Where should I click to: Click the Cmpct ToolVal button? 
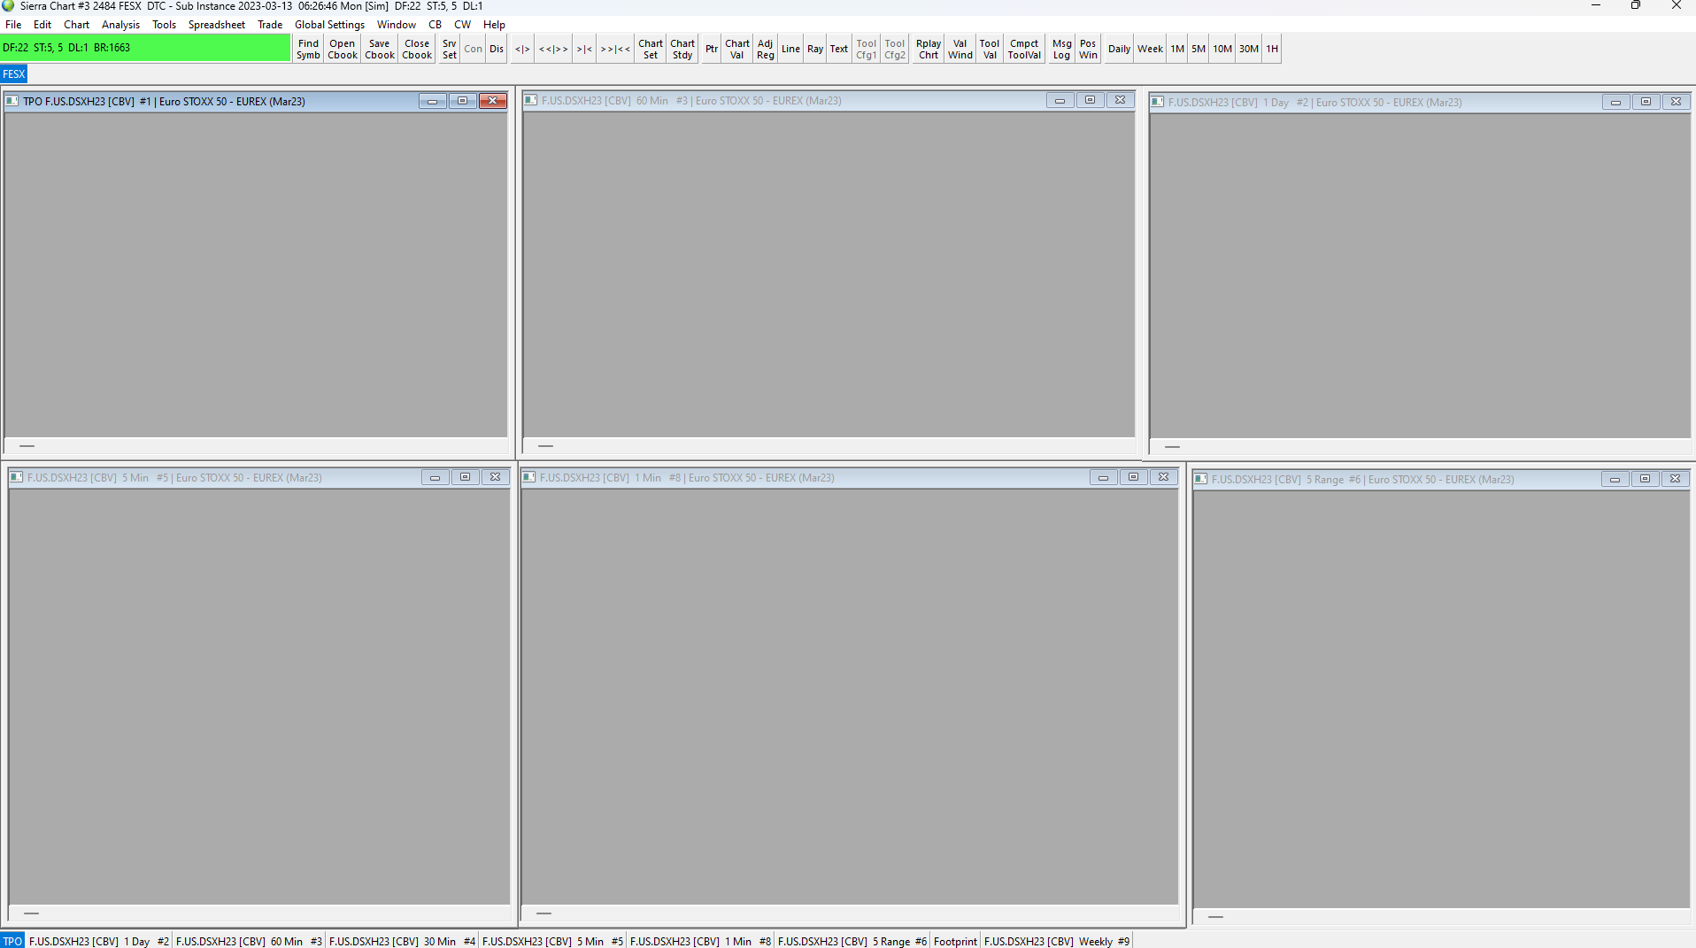click(x=1024, y=49)
